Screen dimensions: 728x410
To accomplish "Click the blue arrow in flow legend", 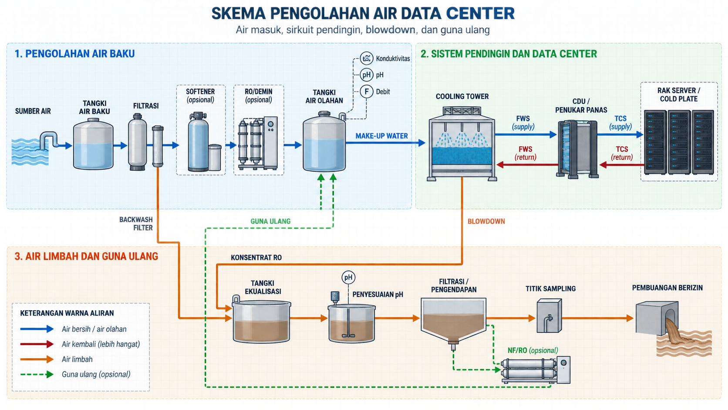I will (37, 329).
